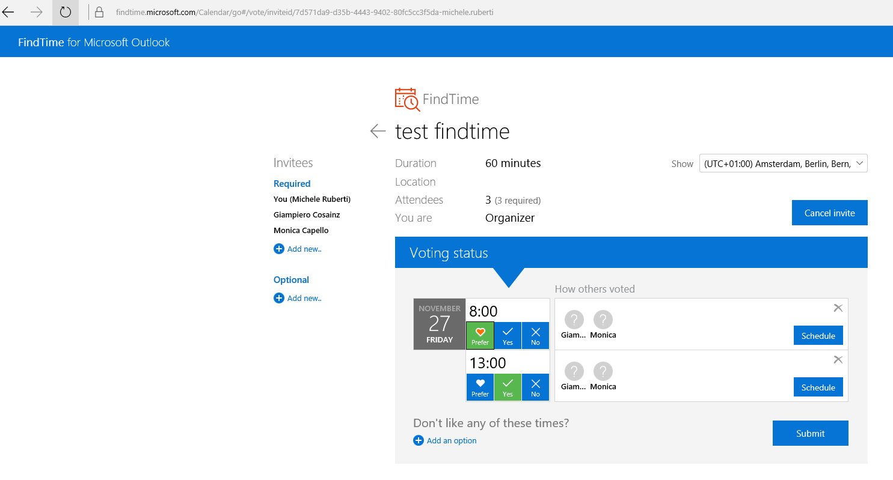The width and height of the screenshot is (893, 480).
Task: Submit the votes
Action: point(810,433)
